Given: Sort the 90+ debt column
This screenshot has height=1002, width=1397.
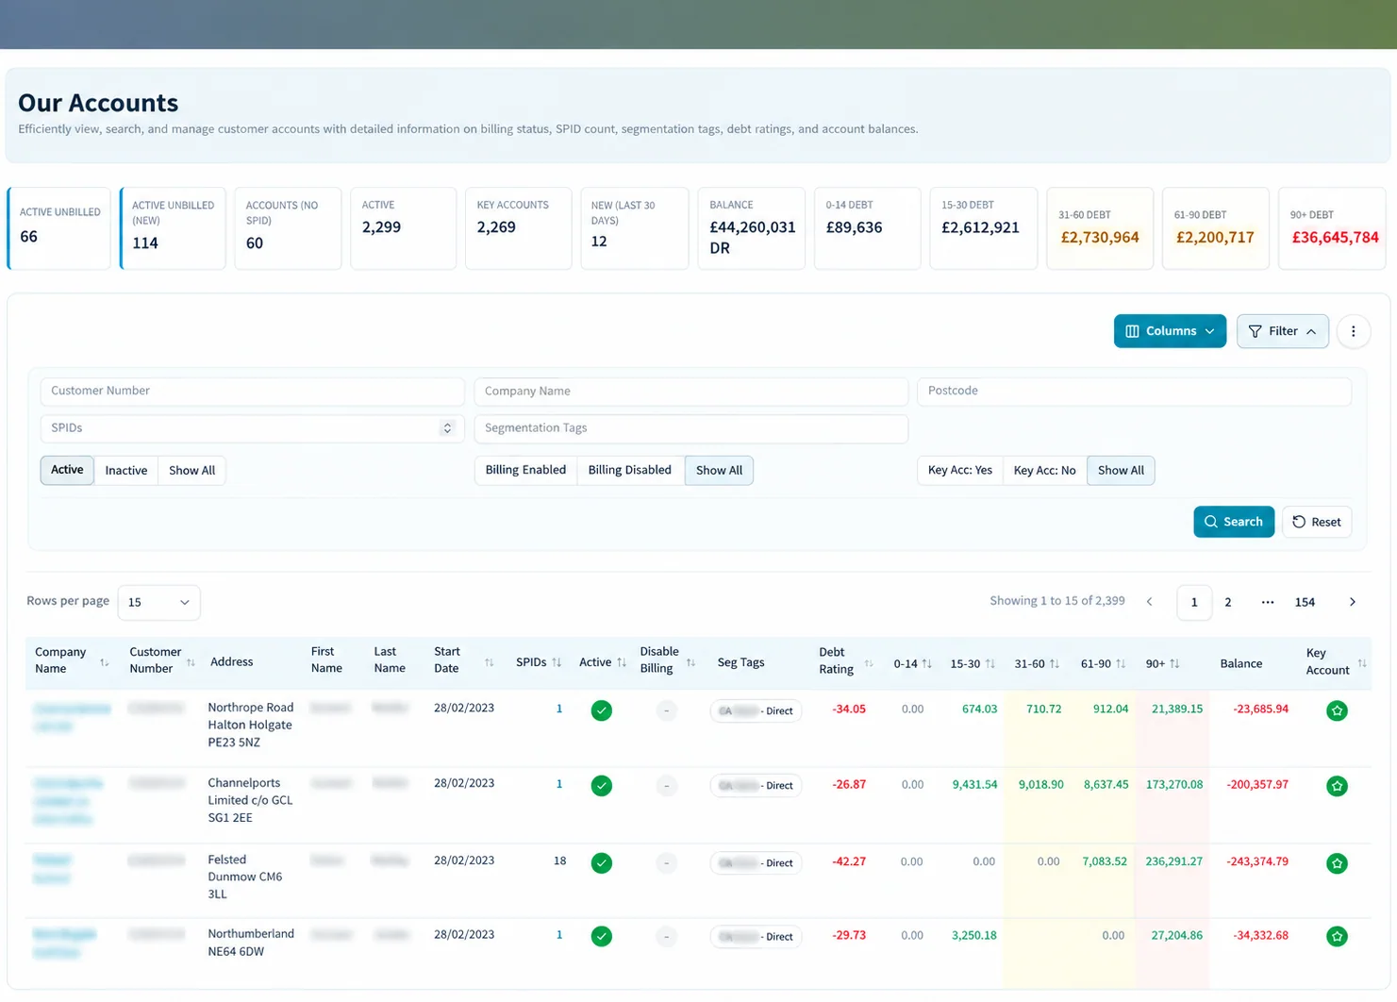Looking at the screenshot, I should click(1173, 663).
